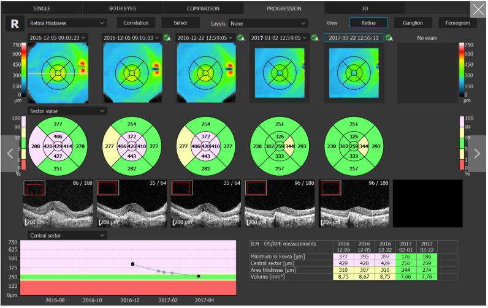This screenshot has height=308, width=488.
Task: Click the status icon beside the 2016-12-22 exam
Action: [241, 38]
